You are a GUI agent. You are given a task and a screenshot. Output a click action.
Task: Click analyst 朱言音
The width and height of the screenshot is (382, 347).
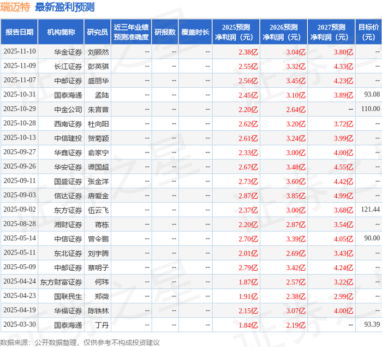coord(98,109)
